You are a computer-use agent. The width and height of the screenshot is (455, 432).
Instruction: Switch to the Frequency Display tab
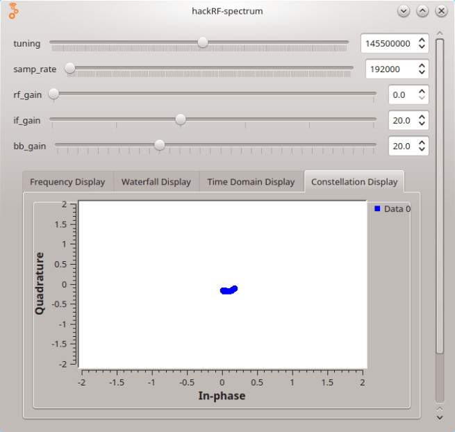coord(67,182)
